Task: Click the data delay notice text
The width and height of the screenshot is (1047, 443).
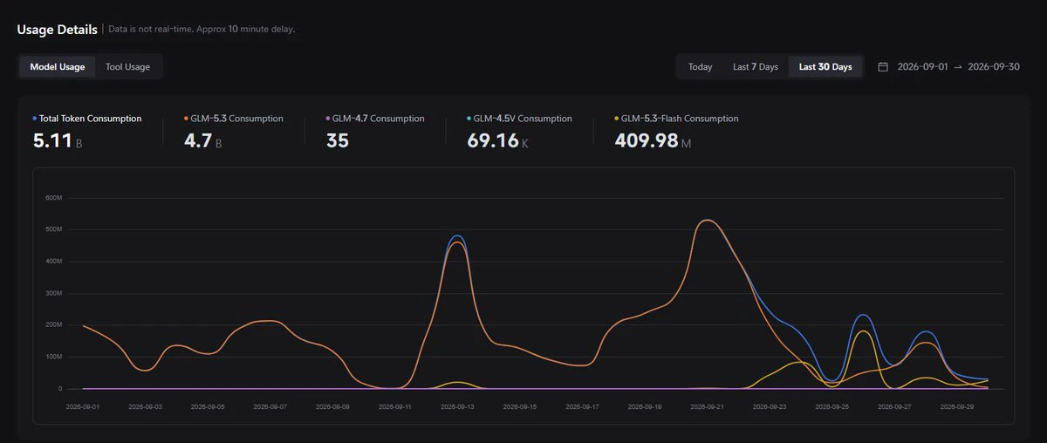Action: click(x=202, y=29)
